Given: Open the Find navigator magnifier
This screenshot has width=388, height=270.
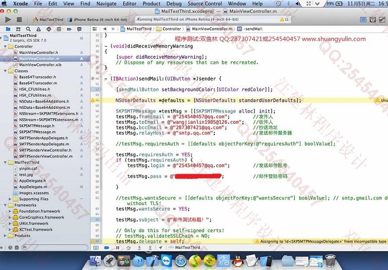Looking at the screenshot, I should point(28,29).
